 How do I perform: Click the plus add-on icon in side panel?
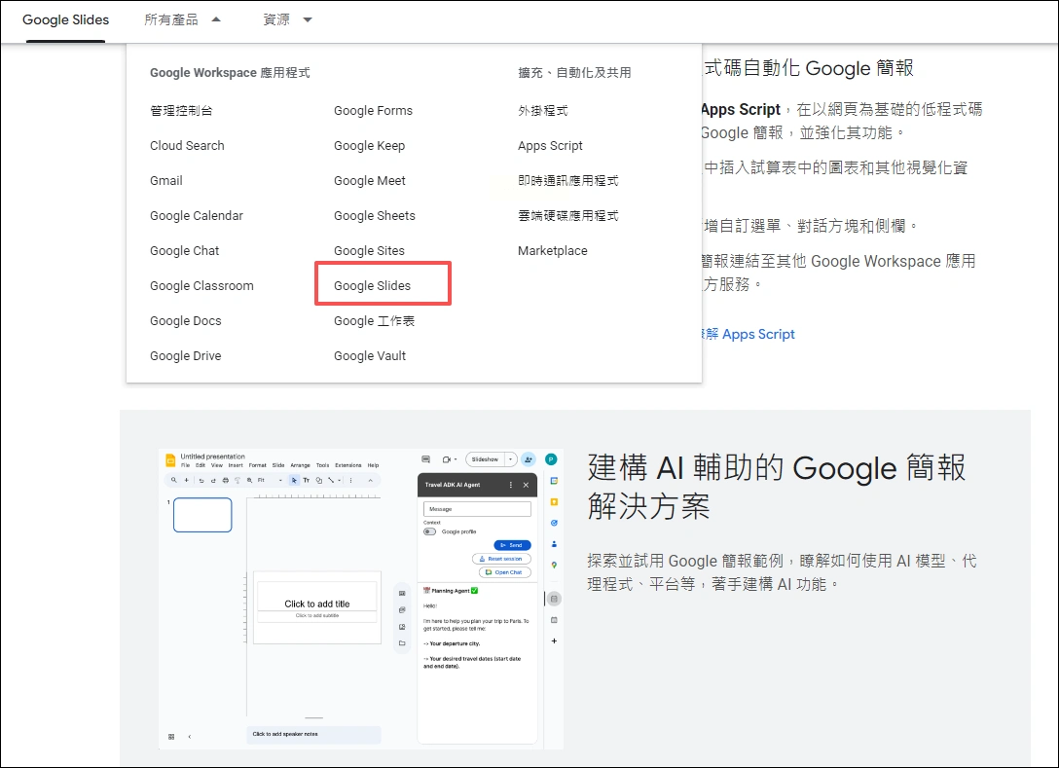click(x=554, y=641)
